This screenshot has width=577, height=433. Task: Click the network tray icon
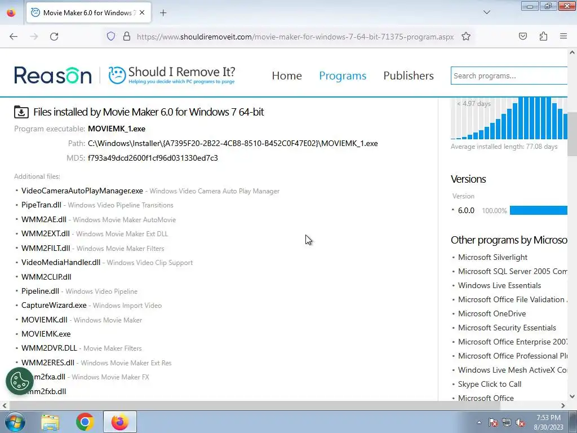pos(507,422)
